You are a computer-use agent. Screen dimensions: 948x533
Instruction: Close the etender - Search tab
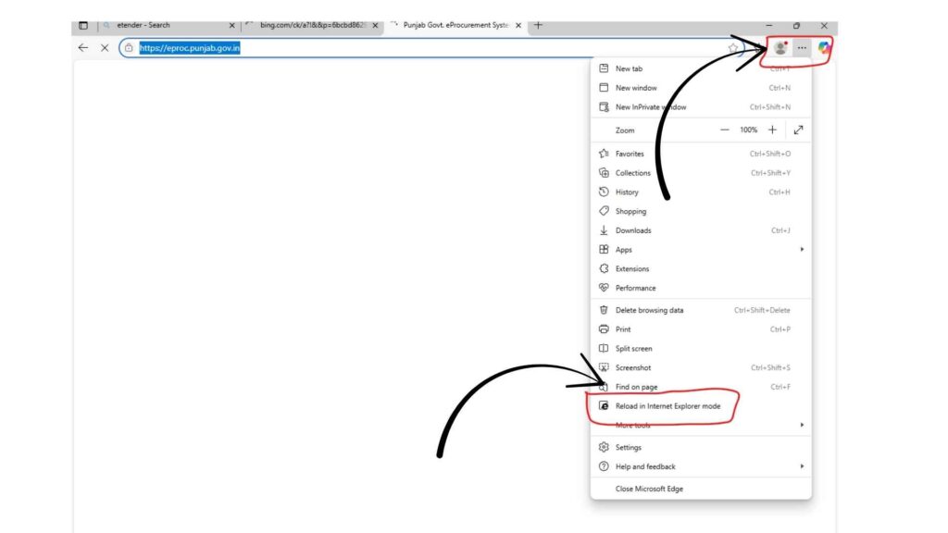click(231, 25)
